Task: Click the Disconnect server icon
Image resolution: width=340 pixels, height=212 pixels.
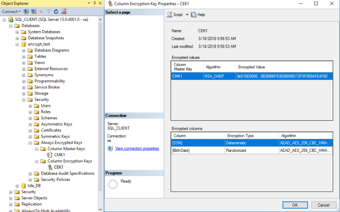Action: pyautogui.click(x=33, y=11)
